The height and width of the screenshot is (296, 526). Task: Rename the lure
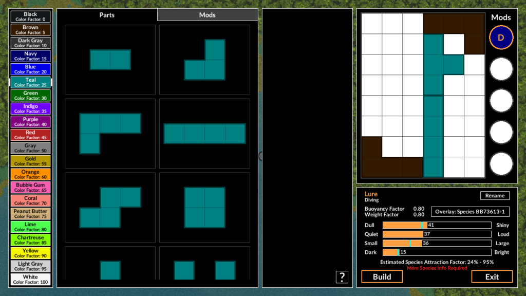point(495,195)
